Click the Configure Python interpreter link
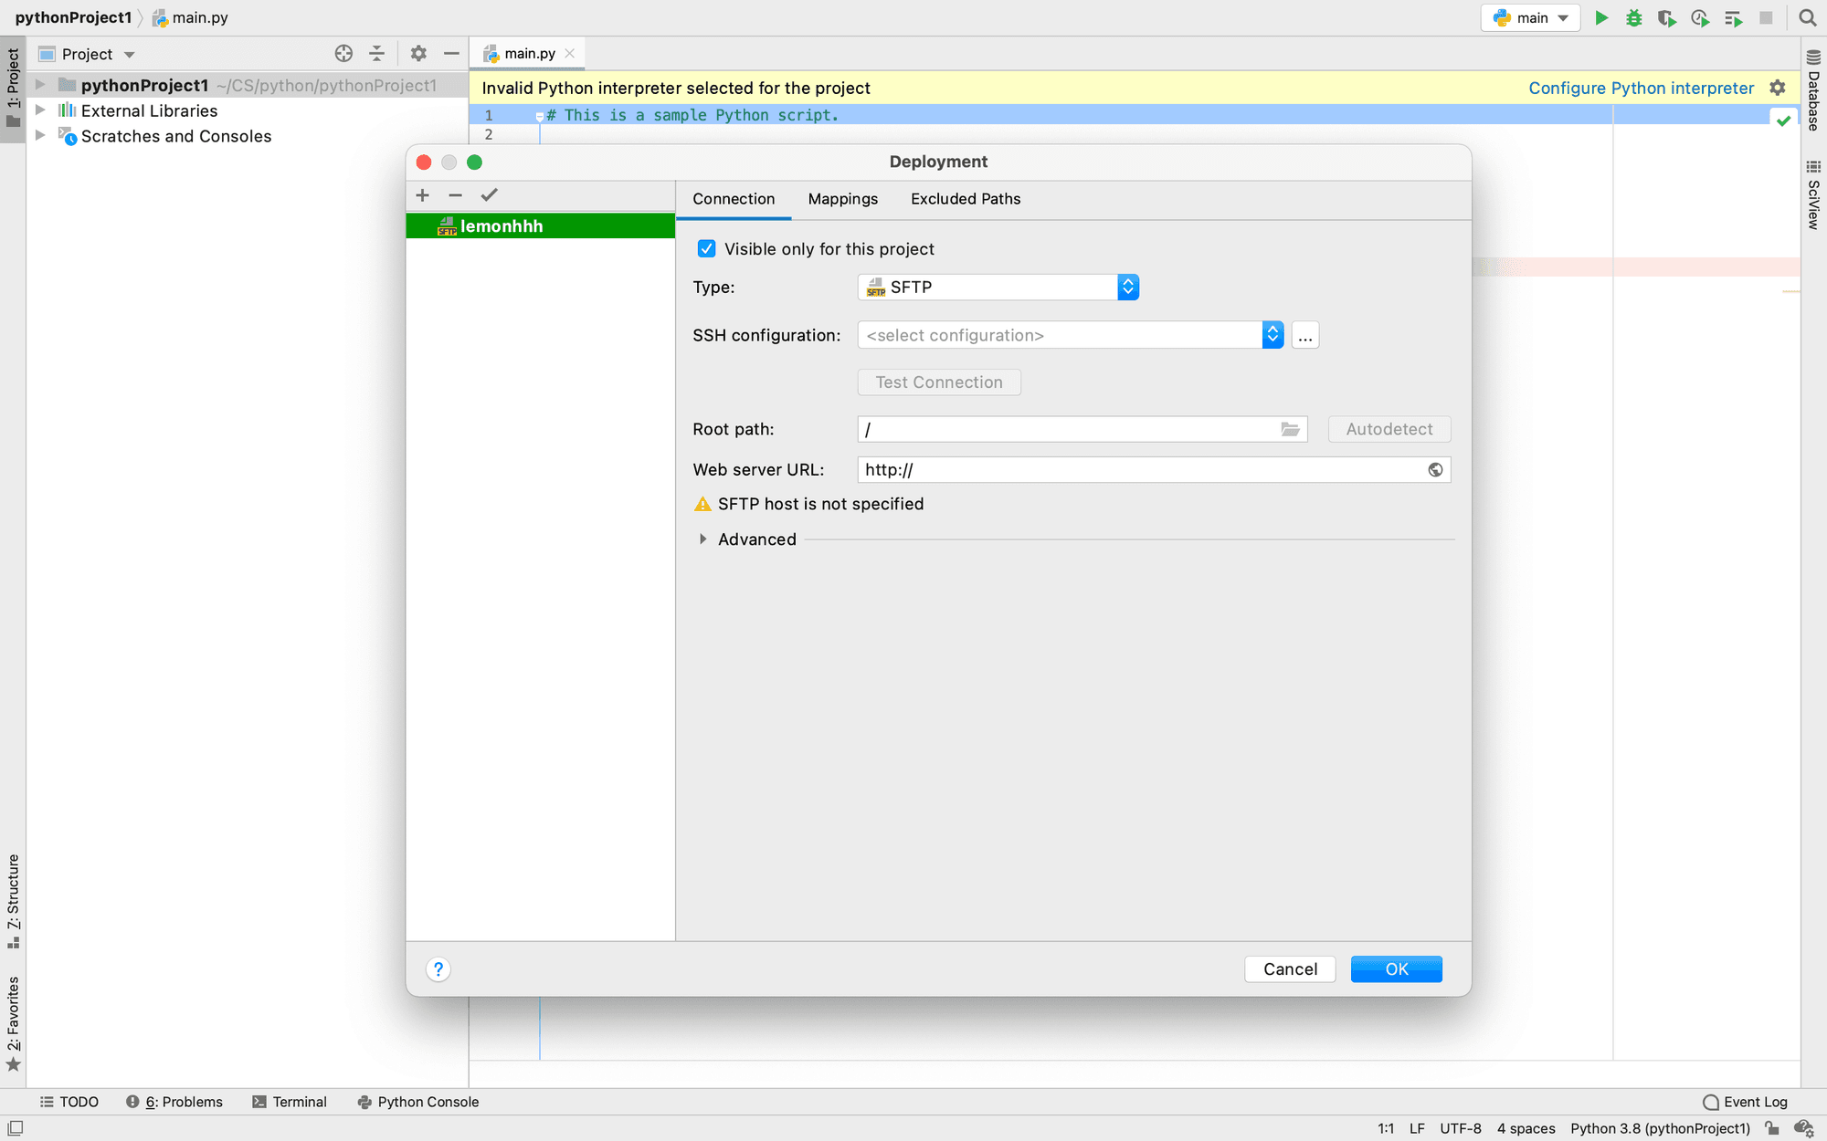 (x=1641, y=87)
